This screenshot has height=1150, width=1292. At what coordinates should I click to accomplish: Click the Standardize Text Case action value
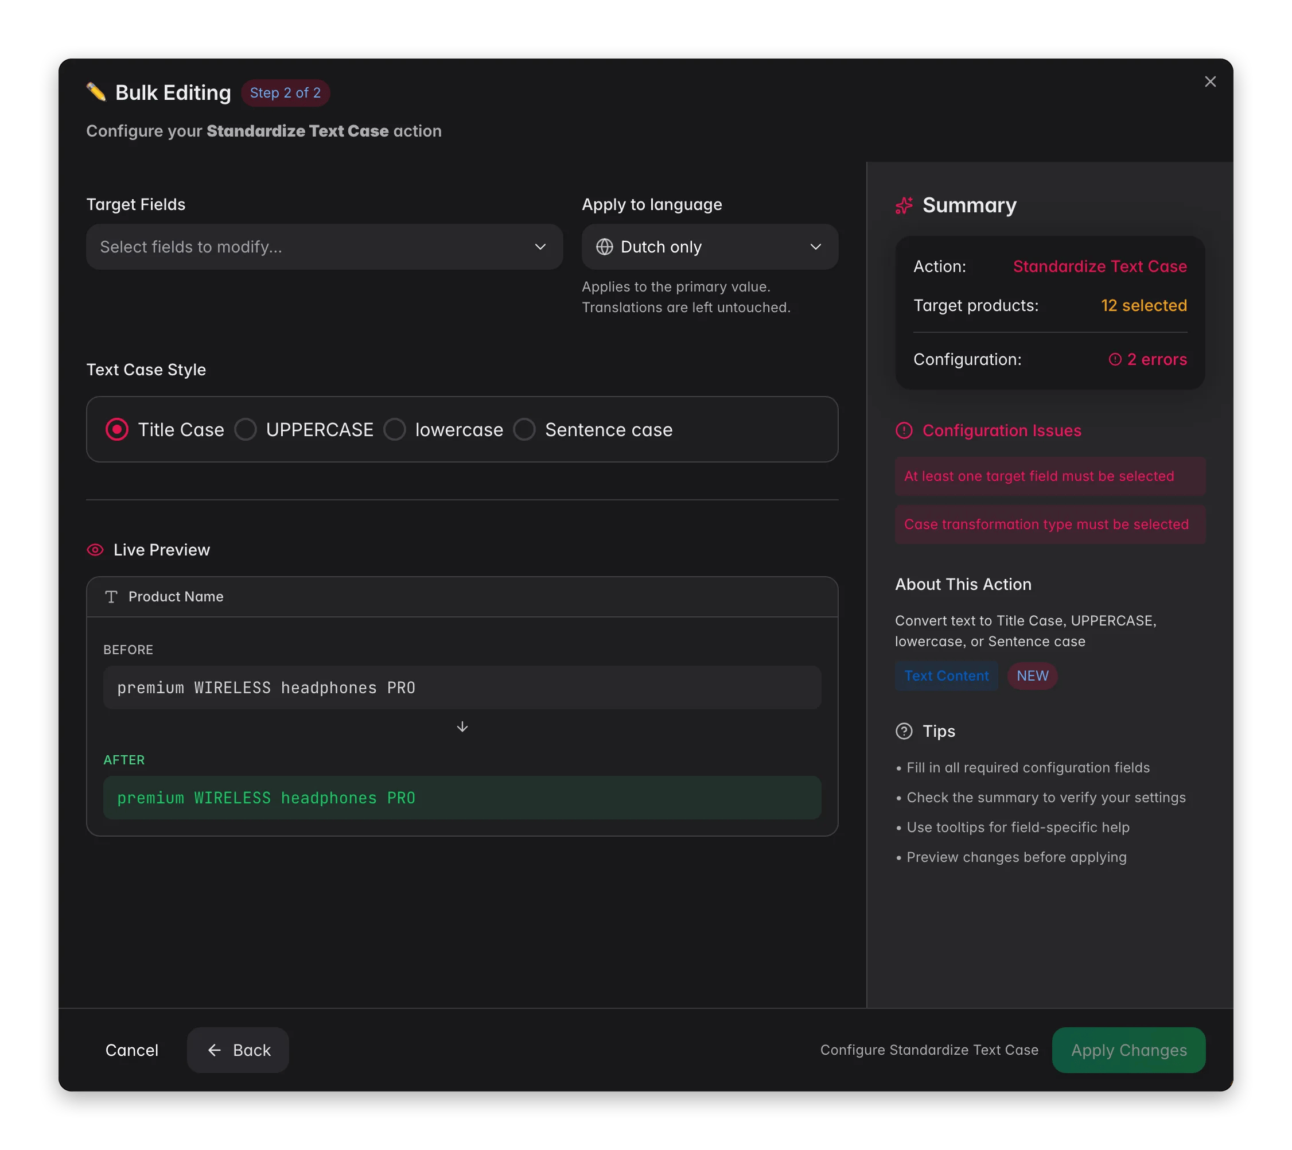click(x=1100, y=266)
